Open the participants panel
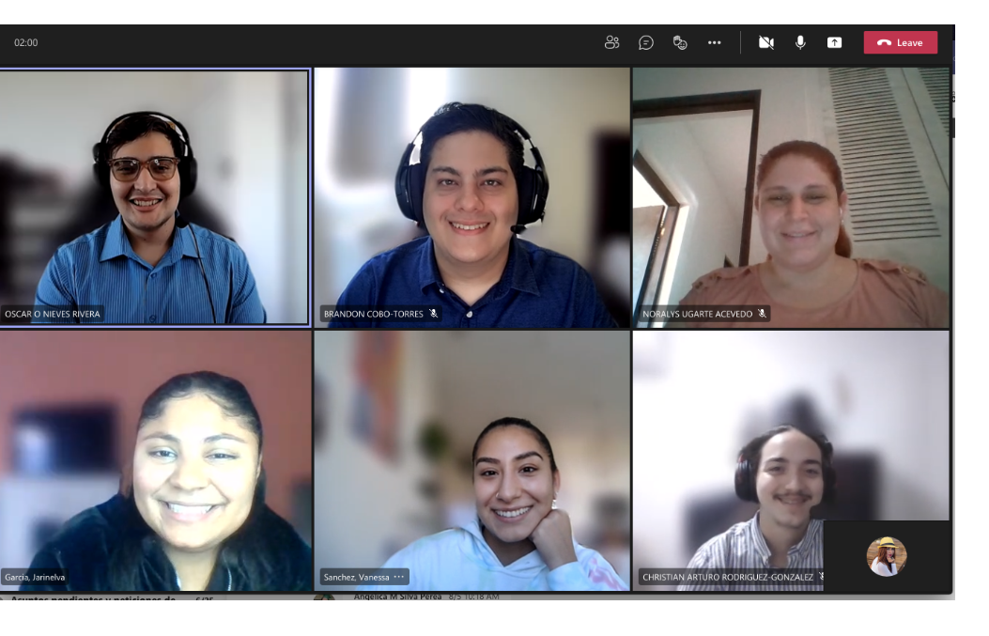This screenshot has height=636, width=989. (612, 42)
